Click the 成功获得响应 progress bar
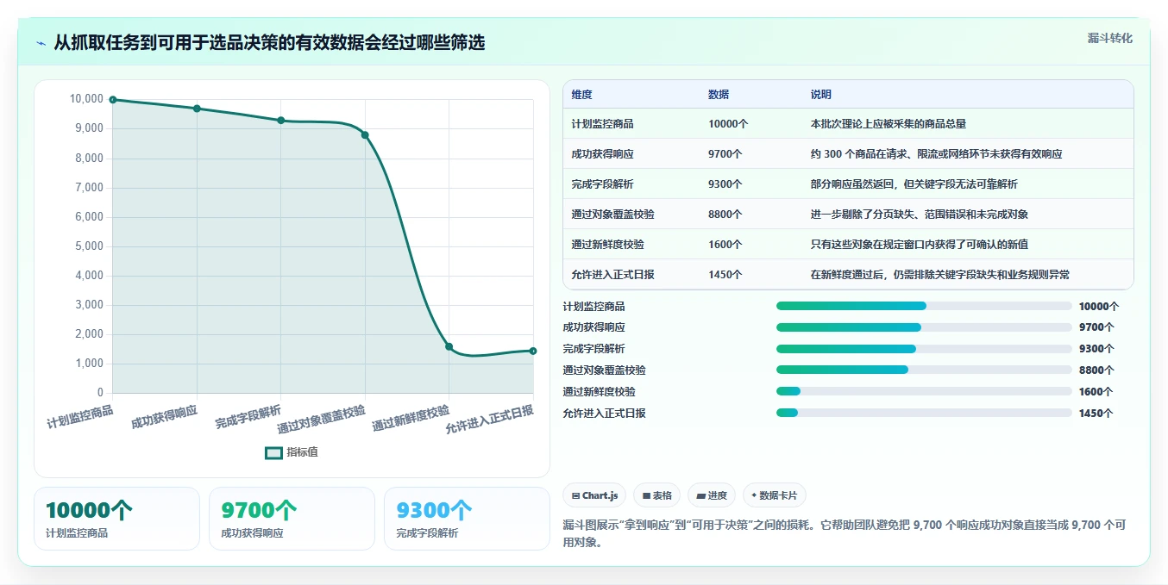Viewport: 1168px width, 585px height. pyautogui.click(x=924, y=327)
